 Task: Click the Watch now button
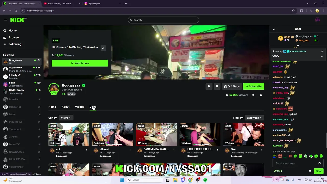pos(80,63)
